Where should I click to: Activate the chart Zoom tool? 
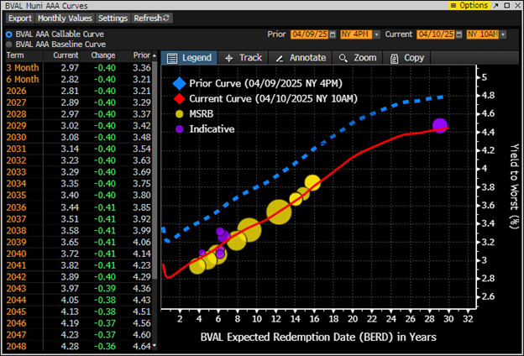click(357, 58)
